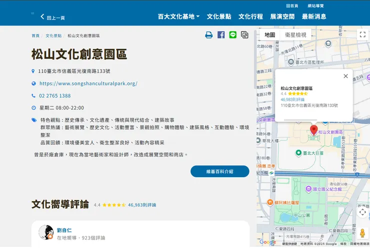Select 蘇阿姨比薩屋 restaurant marker
The image size is (370, 248).
pos(270,202)
